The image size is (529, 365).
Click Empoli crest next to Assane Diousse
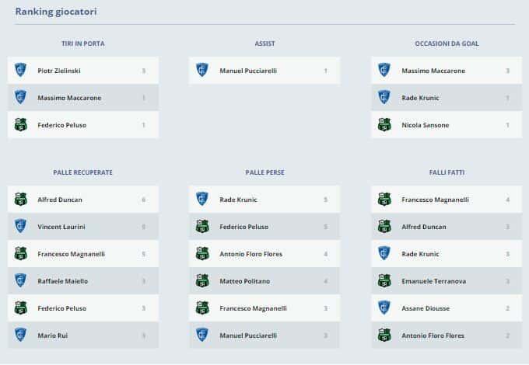click(x=384, y=308)
